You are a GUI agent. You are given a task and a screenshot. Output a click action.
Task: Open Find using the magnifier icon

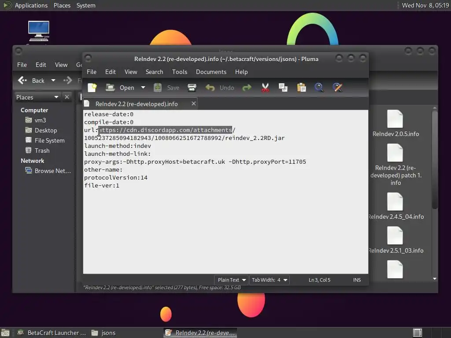tap(319, 88)
